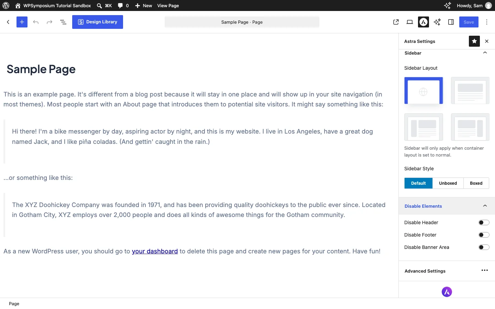Go back using the editor back arrow
Image resolution: width=495 pixels, height=309 pixels.
tap(8, 22)
